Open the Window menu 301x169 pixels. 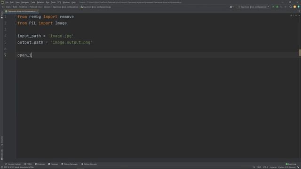[66, 2]
